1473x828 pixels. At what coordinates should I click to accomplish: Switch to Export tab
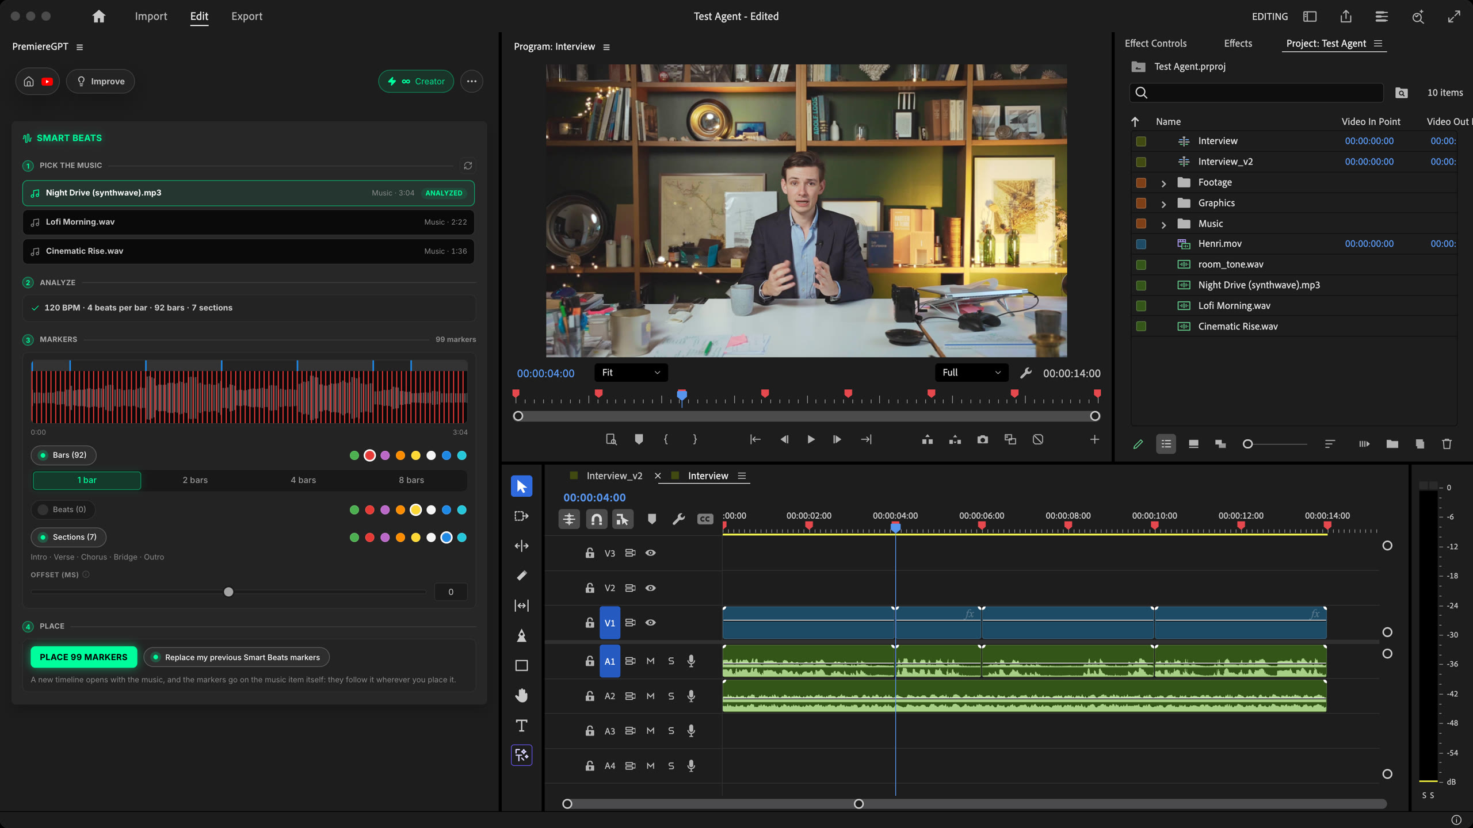tap(247, 16)
